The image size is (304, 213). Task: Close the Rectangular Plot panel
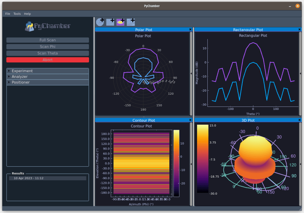click(x=299, y=29)
